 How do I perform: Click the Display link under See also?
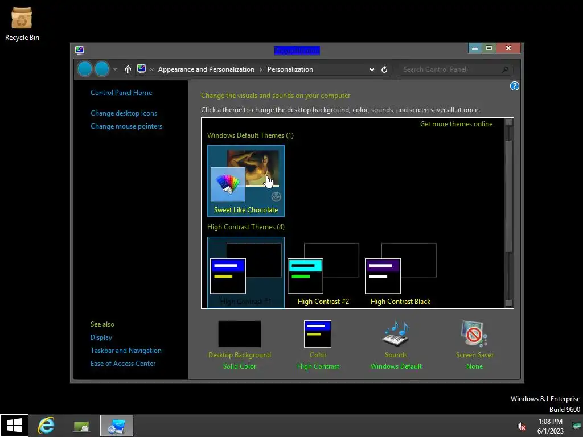101,337
